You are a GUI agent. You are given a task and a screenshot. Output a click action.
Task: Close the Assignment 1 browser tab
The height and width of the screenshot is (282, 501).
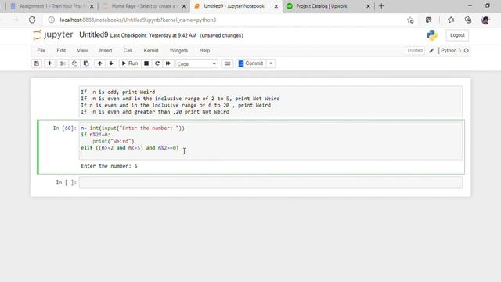point(92,6)
